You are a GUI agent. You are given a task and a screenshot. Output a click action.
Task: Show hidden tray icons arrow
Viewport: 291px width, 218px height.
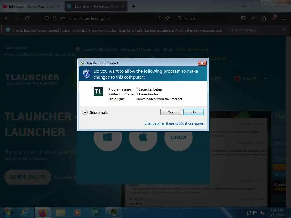(x=242, y=213)
